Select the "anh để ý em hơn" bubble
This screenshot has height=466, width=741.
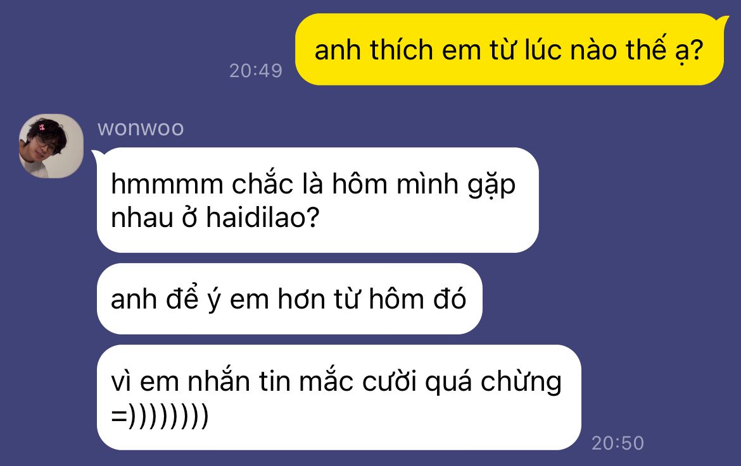(x=289, y=299)
